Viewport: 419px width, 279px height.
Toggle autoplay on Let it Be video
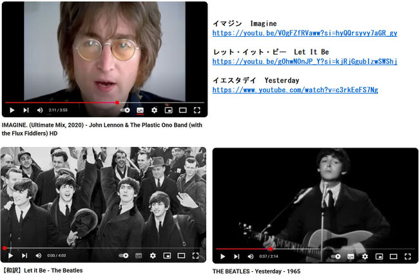(x=124, y=256)
